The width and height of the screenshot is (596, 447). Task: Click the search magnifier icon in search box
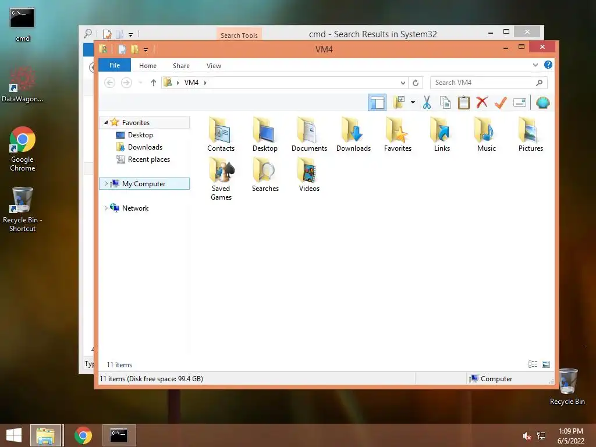coord(539,83)
